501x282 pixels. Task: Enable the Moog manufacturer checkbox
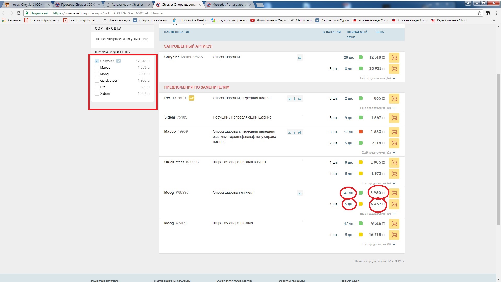point(97,74)
